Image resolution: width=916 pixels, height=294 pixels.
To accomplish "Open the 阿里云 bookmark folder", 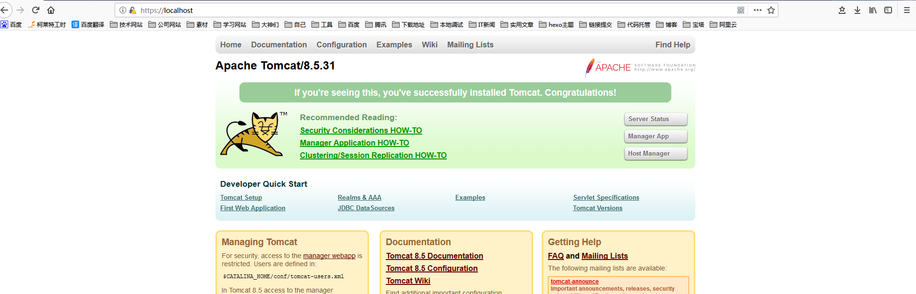I will 723,24.
